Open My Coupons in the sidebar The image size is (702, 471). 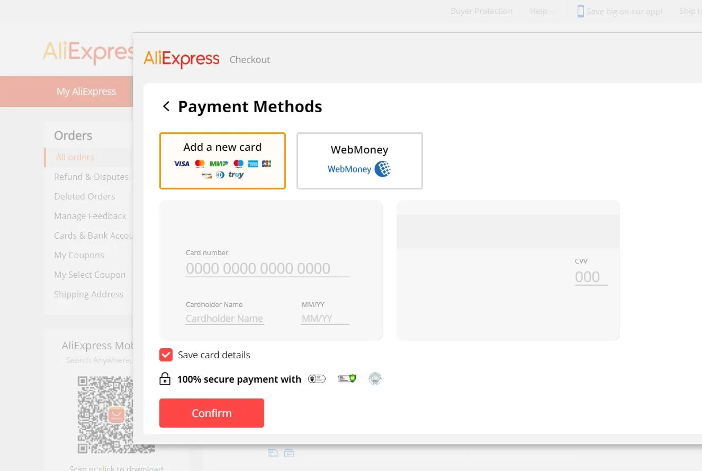(x=79, y=255)
